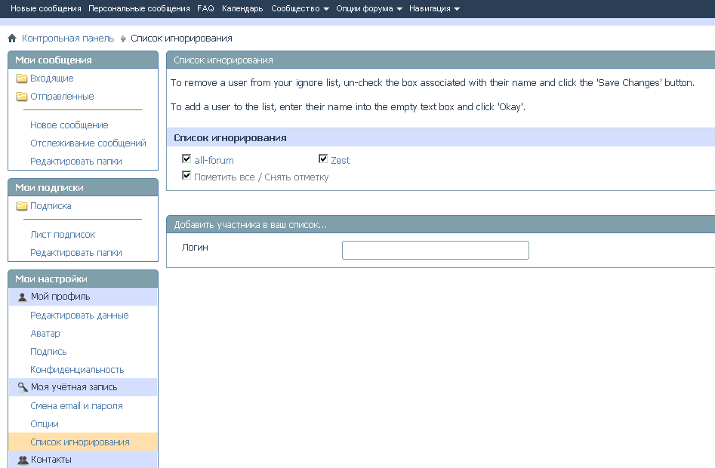
Task: Open the all-forum user profile link
Action: [x=214, y=161]
